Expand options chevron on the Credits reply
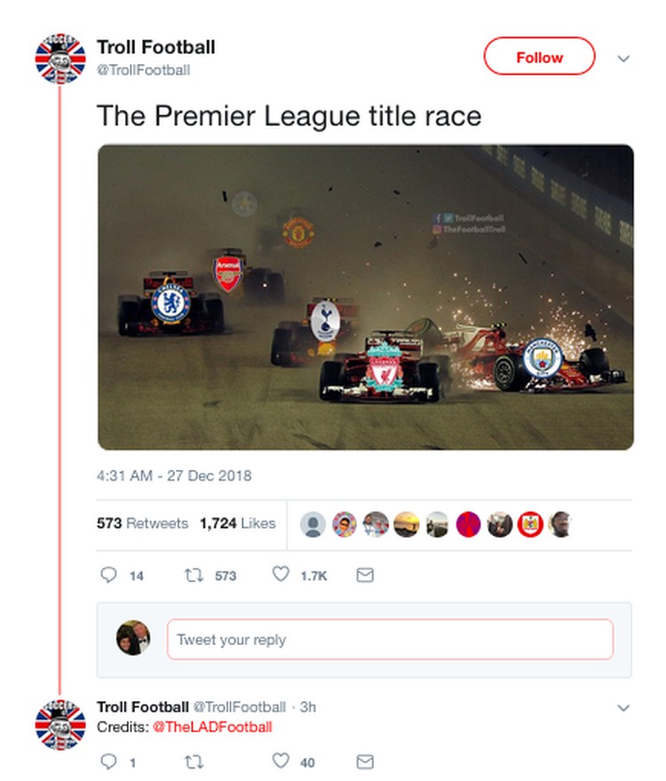Viewport: 666px width, 781px height. (623, 708)
